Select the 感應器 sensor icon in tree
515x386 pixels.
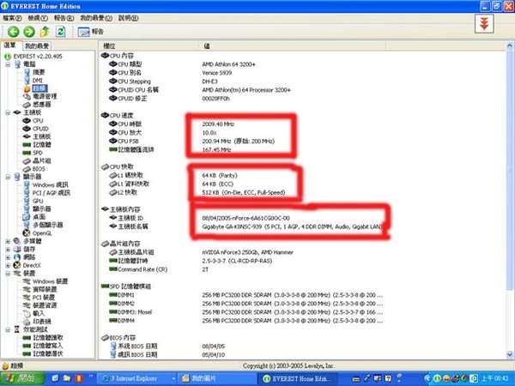(27, 105)
